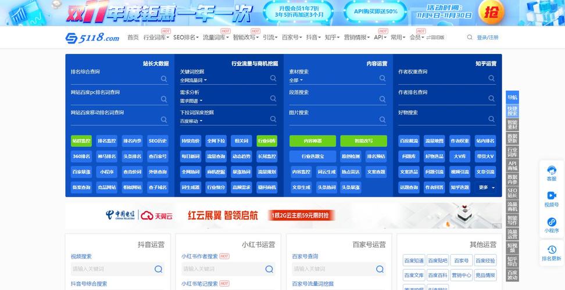Open 百家号 navigation menu
The width and height of the screenshot is (565, 290).
pos(292,37)
